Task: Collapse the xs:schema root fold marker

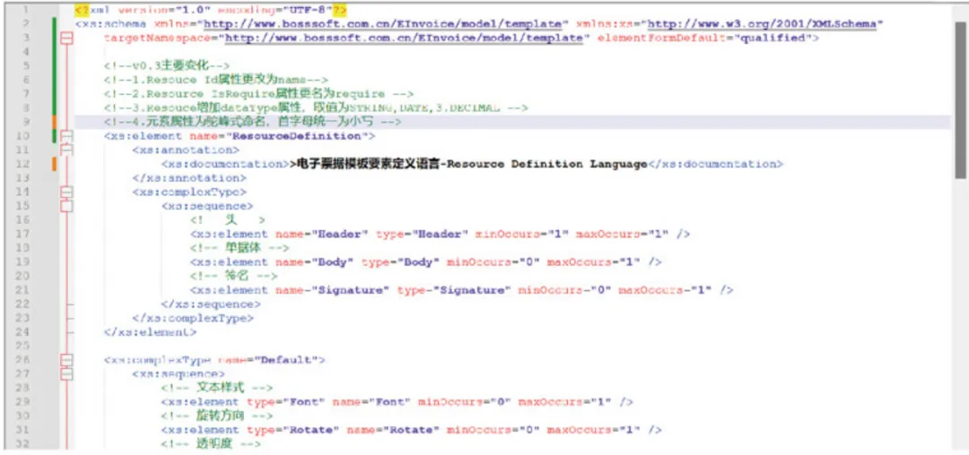Action: click(x=65, y=39)
